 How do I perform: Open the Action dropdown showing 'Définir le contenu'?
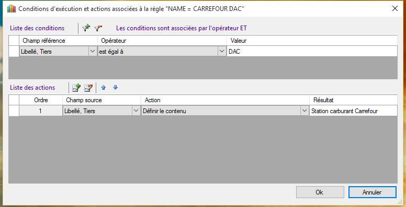pyautogui.click(x=304, y=111)
